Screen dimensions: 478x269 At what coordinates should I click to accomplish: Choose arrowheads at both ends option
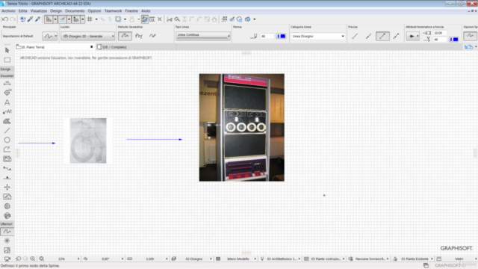pyautogui.click(x=397, y=36)
